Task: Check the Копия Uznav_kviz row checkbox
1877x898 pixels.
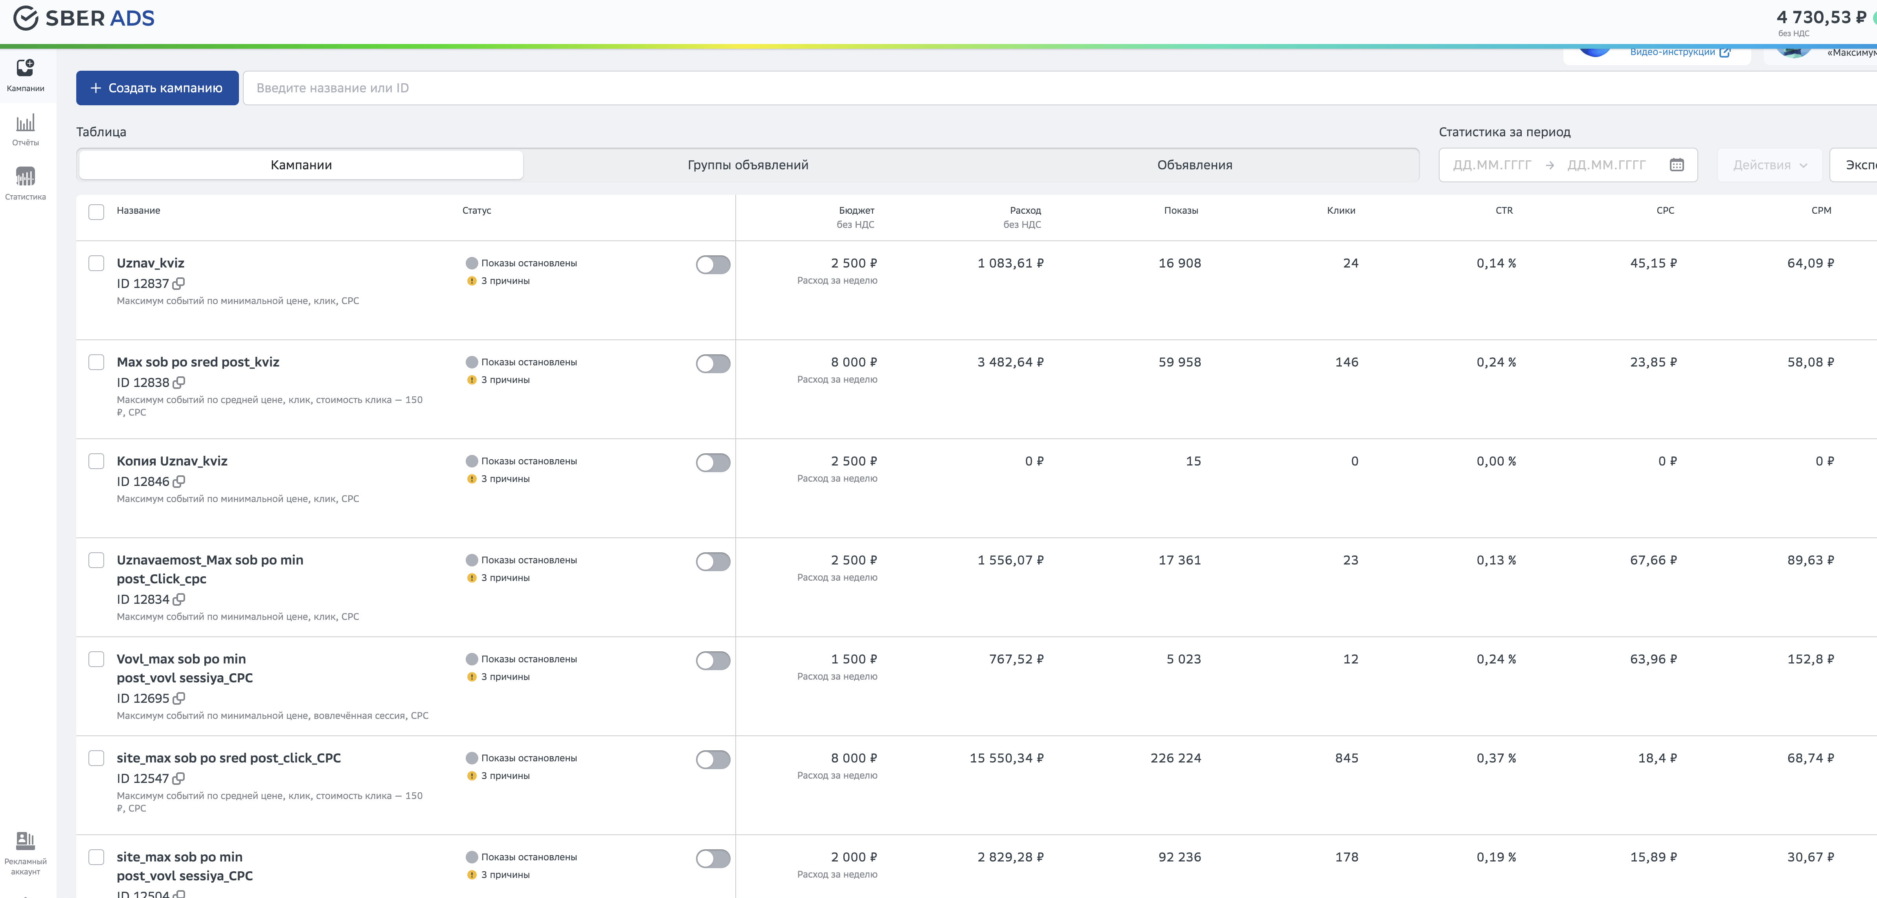Action: (x=96, y=461)
